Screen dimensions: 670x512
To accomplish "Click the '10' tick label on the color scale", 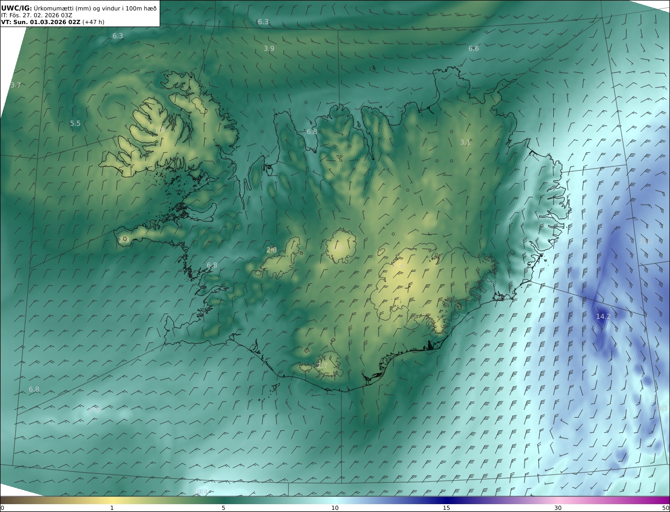I will coord(335,508).
